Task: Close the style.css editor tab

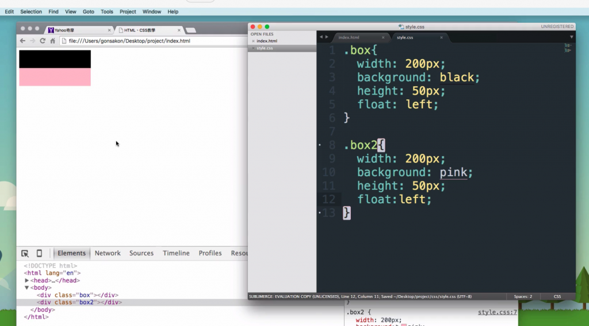Action: 441,37
